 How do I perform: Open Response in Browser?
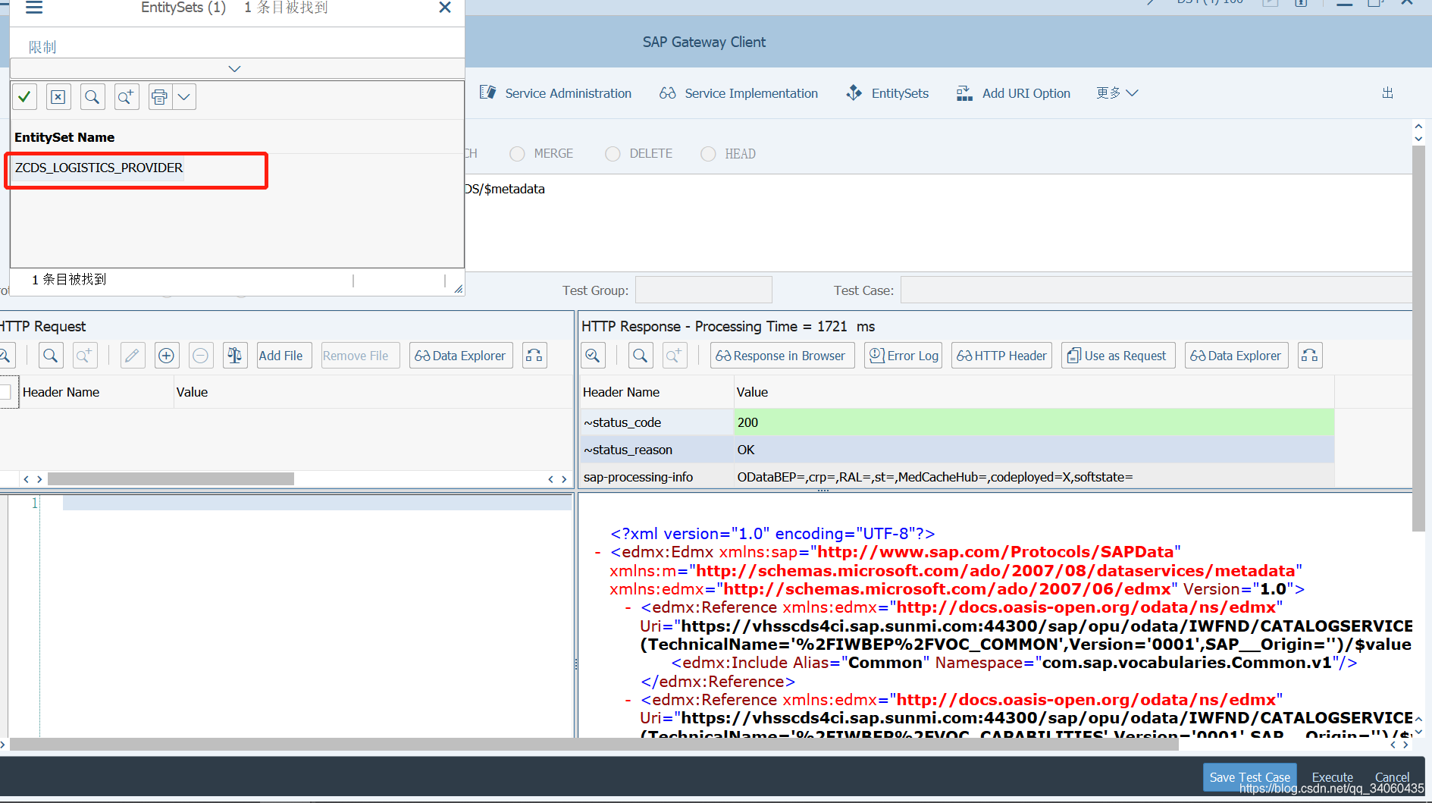(x=782, y=356)
